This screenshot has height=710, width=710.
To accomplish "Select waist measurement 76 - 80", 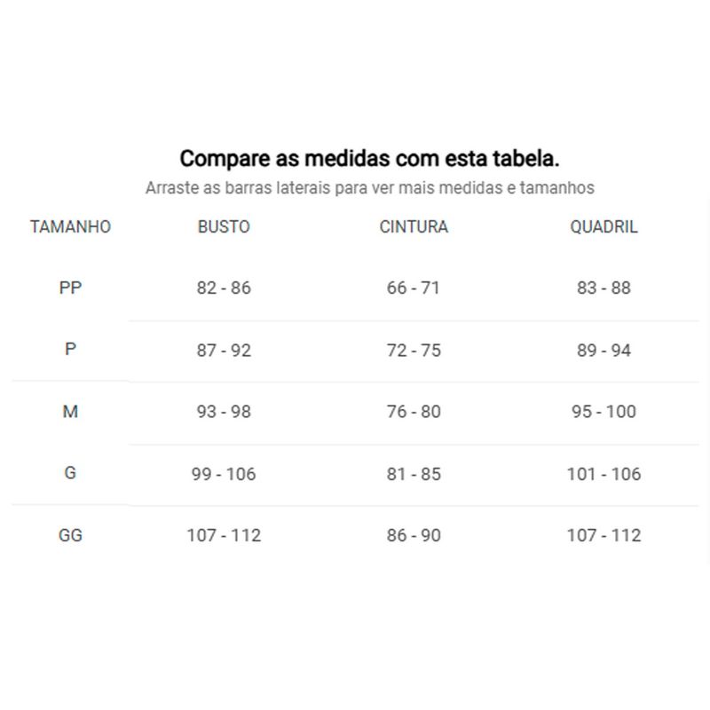I will click(414, 411).
